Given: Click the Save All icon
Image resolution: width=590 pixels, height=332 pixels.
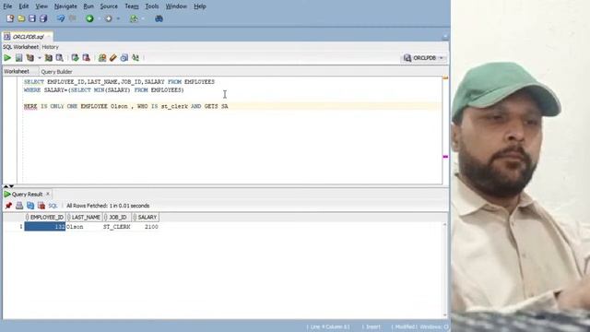Looking at the screenshot, I should click(x=43, y=18).
